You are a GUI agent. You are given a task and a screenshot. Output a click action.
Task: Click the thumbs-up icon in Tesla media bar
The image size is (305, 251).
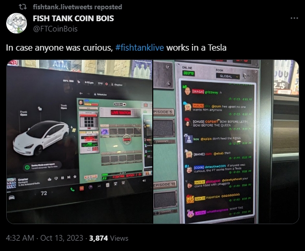[x=49, y=179]
